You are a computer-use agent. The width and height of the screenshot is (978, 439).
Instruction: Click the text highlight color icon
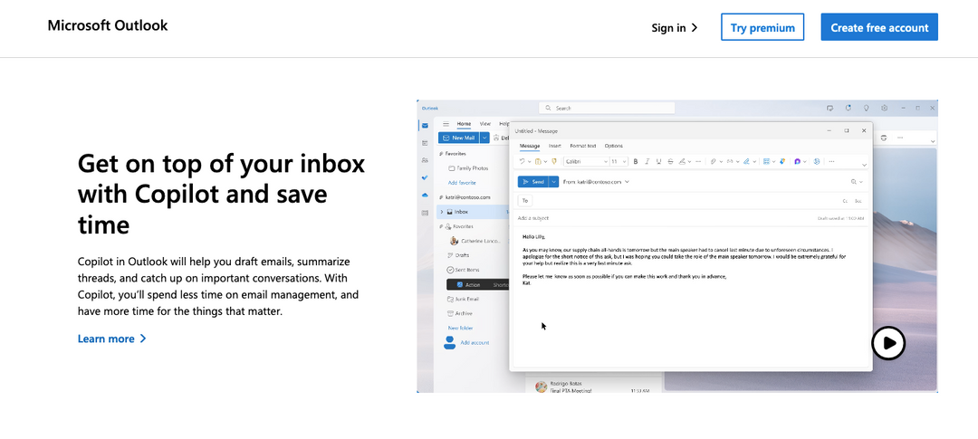click(683, 161)
